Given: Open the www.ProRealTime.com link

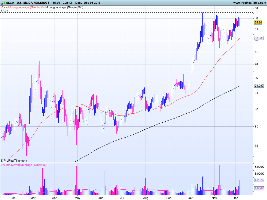Looking at the screenshot, I should click(249, 3).
